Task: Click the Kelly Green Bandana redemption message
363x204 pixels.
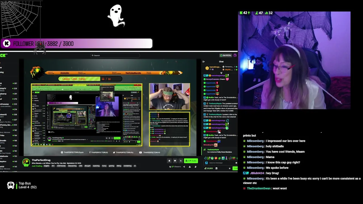Action: [x=220, y=151]
